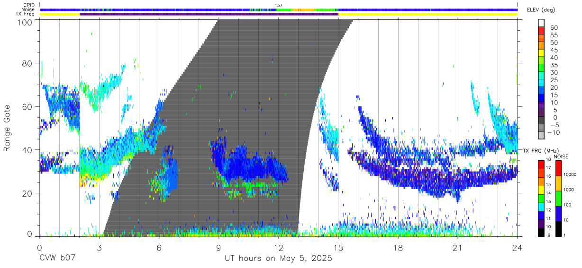
Task: Click the x-axis tick label 24
Action: pos(517,247)
